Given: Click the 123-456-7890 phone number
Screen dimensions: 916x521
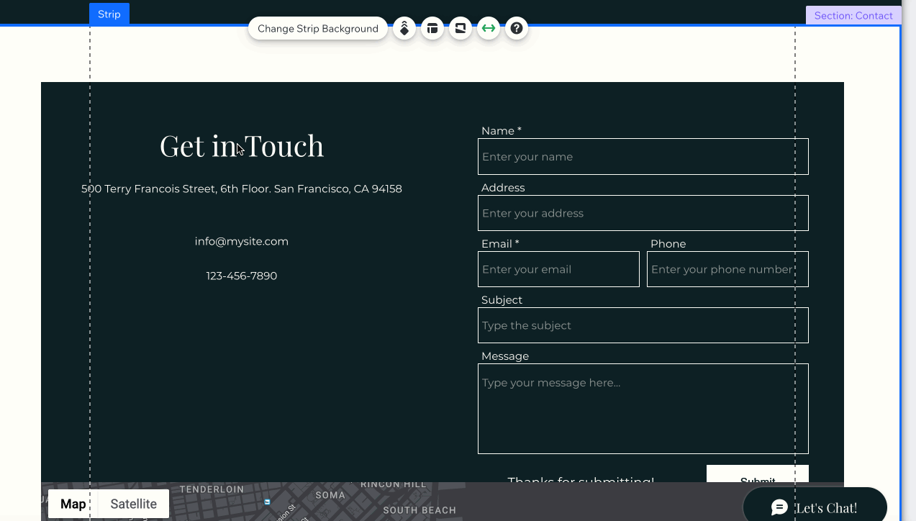Looking at the screenshot, I should click(241, 276).
